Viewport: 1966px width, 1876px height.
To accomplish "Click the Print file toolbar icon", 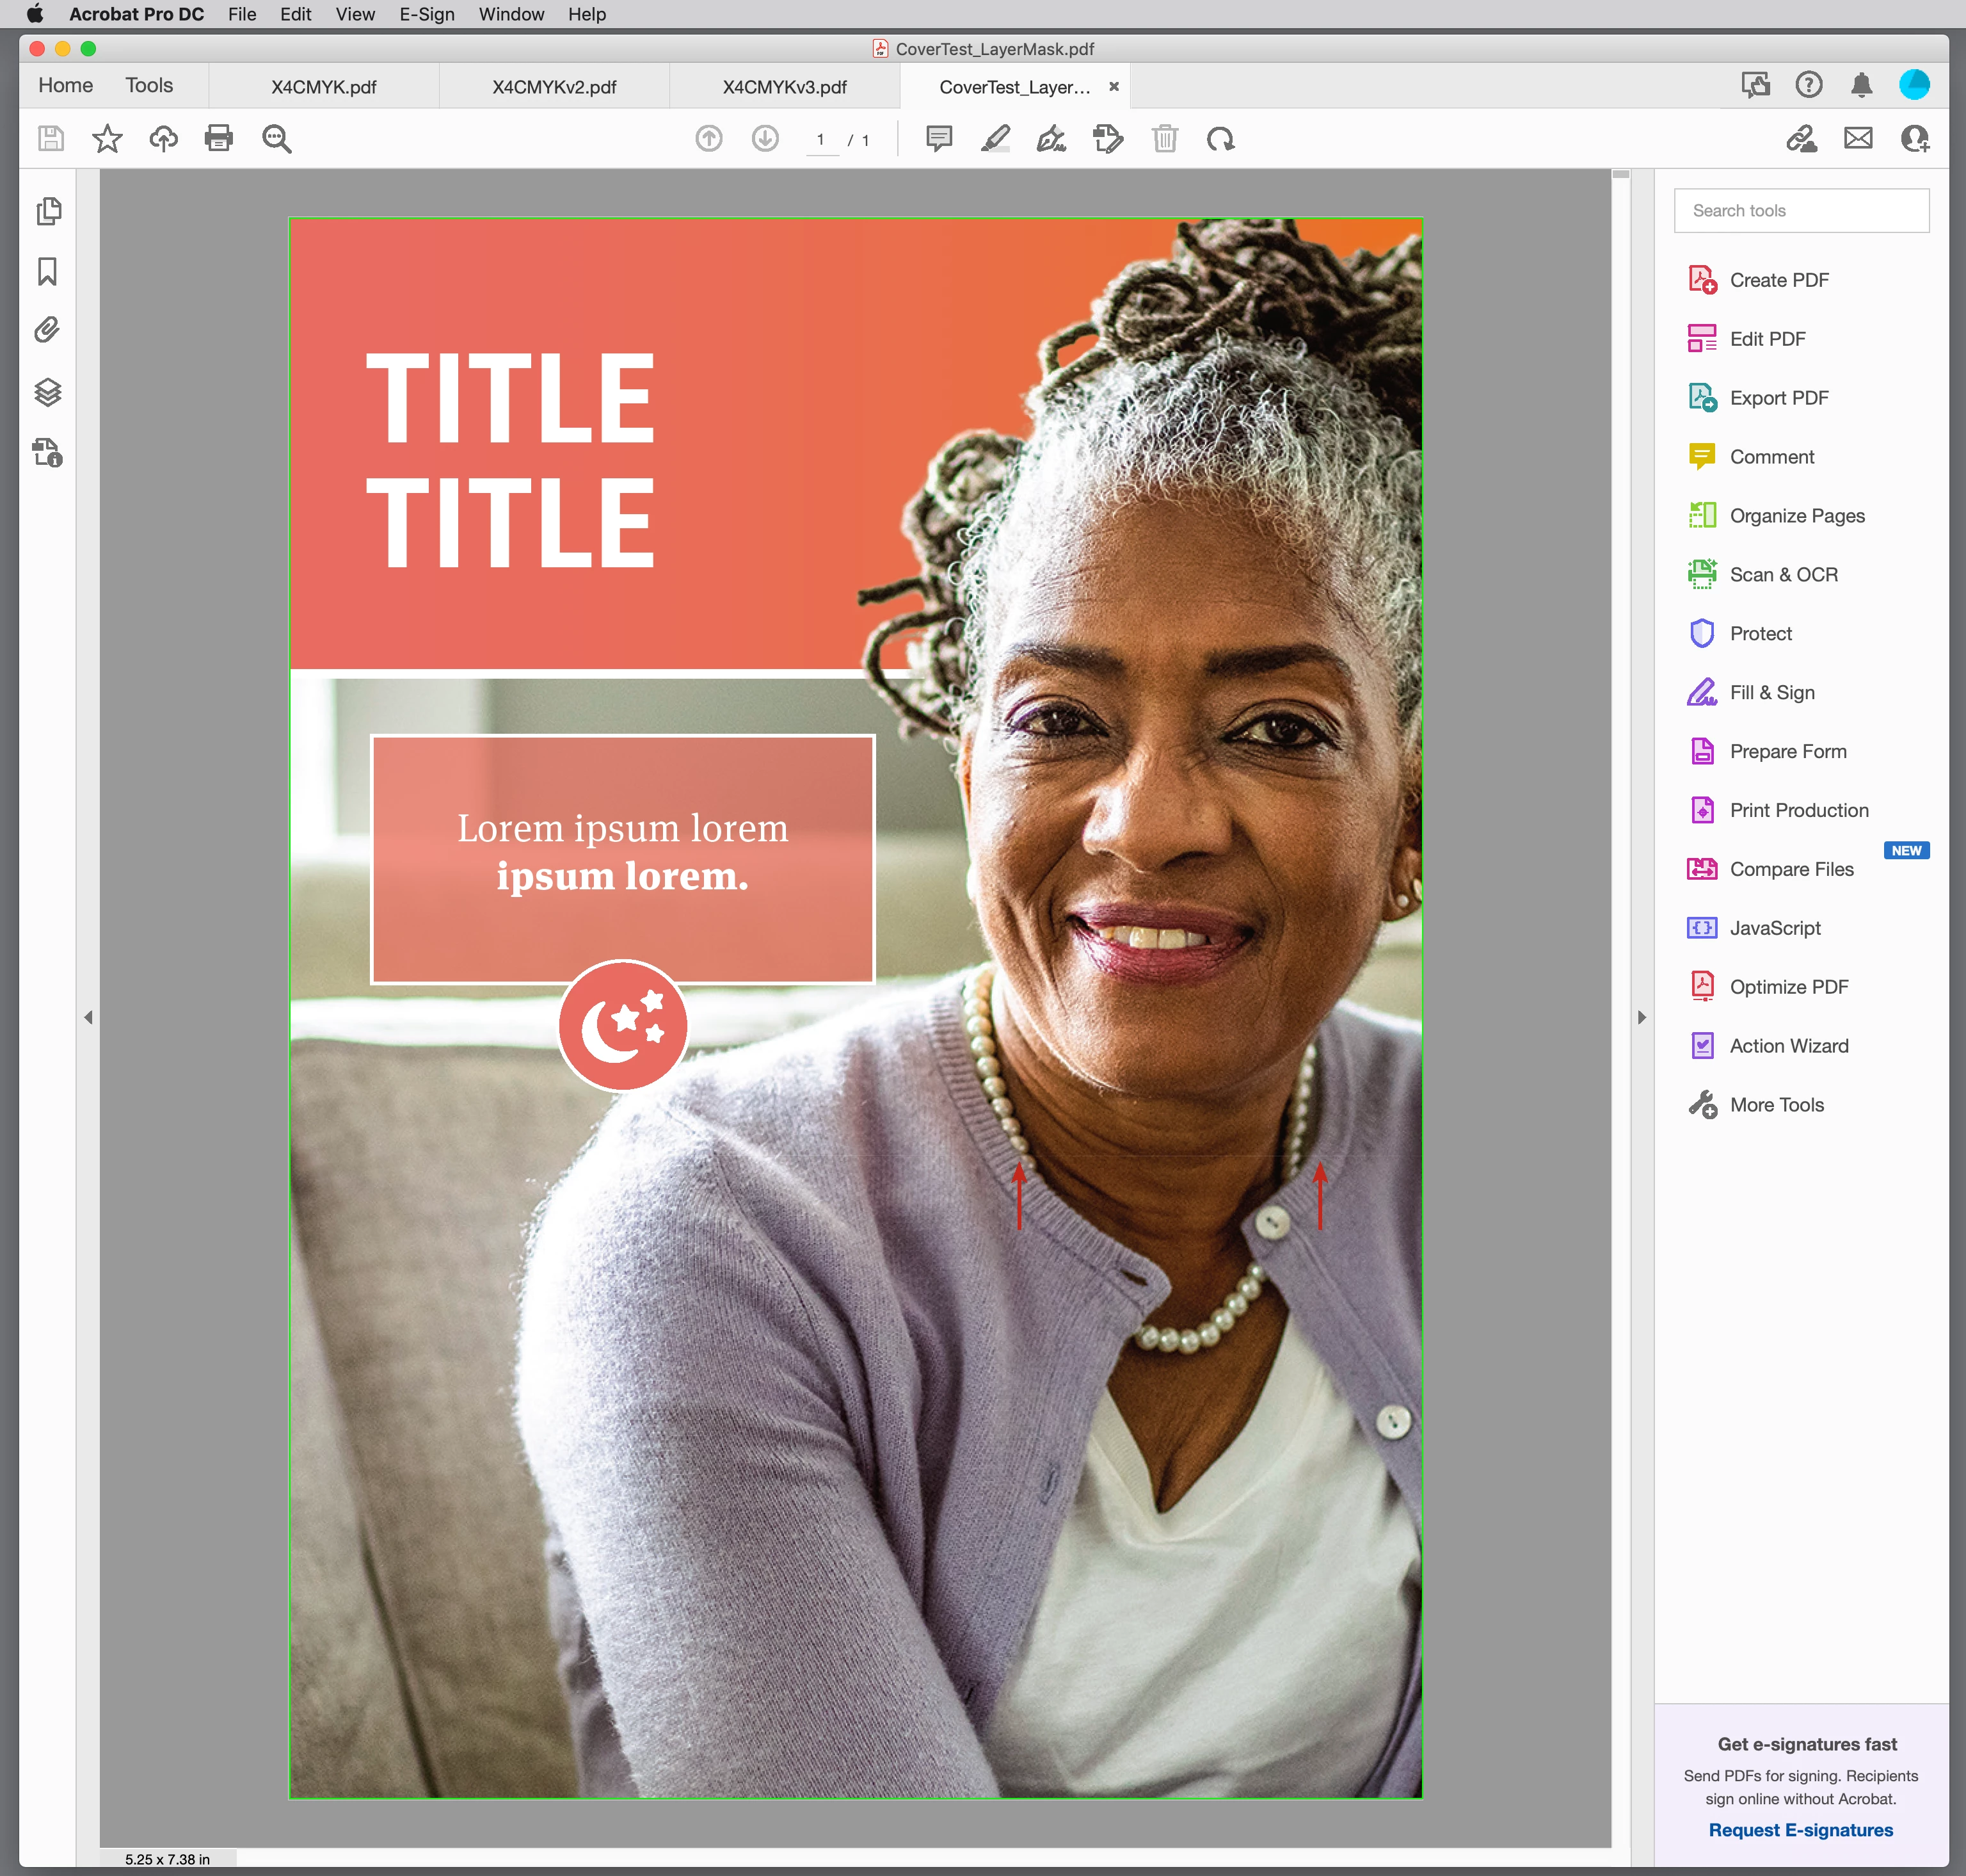I will (219, 138).
